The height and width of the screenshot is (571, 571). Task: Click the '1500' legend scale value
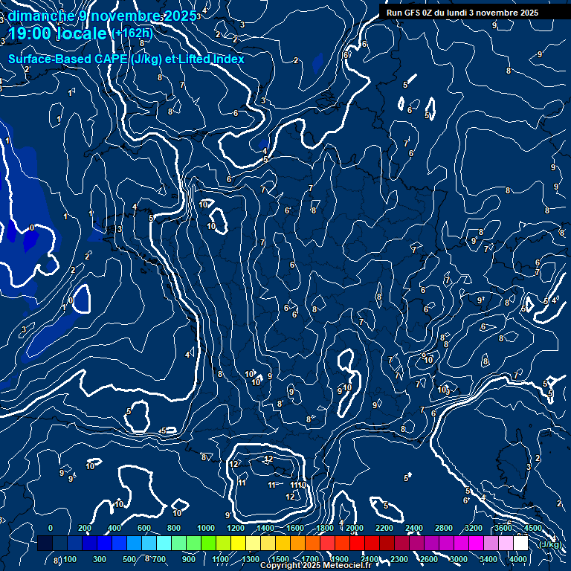pyautogui.click(x=280, y=559)
